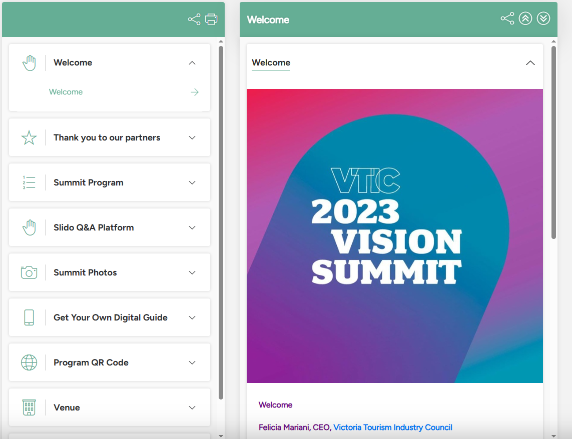Click the print icon in left panel
This screenshot has width=572, height=439.
(212, 19)
